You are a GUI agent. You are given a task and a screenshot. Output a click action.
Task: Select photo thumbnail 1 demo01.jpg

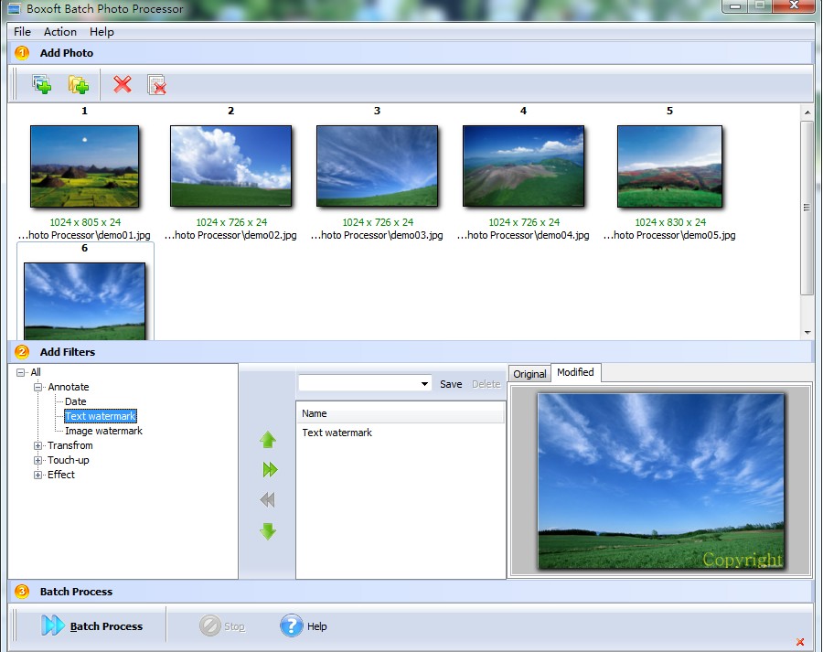[x=84, y=166]
